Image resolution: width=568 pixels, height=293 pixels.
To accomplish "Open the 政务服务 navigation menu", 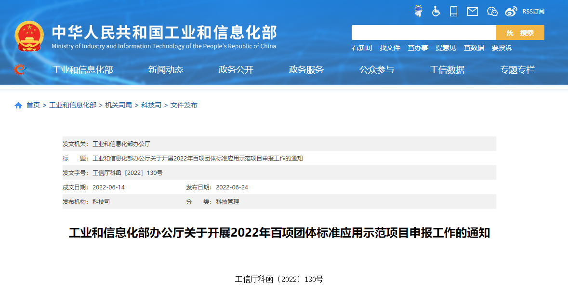I will (x=306, y=70).
